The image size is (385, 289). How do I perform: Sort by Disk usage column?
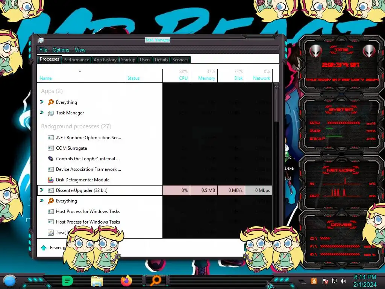click(x=231, y=76)
